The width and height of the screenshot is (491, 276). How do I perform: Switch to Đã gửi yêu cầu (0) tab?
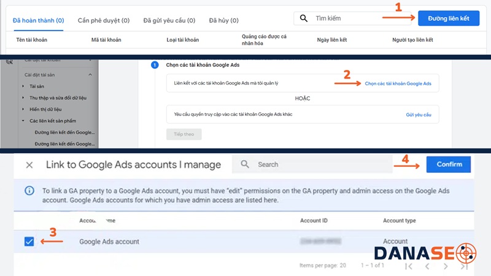point(169,21)
